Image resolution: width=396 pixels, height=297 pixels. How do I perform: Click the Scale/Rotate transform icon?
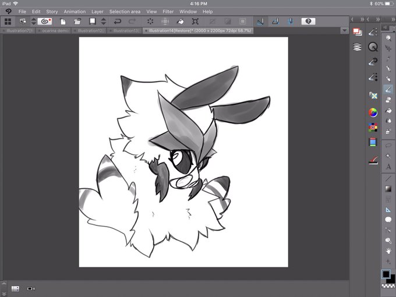tap(195, 22)
